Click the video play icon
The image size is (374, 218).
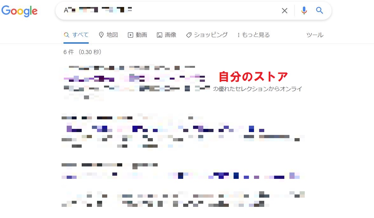[x=131, y=35]
